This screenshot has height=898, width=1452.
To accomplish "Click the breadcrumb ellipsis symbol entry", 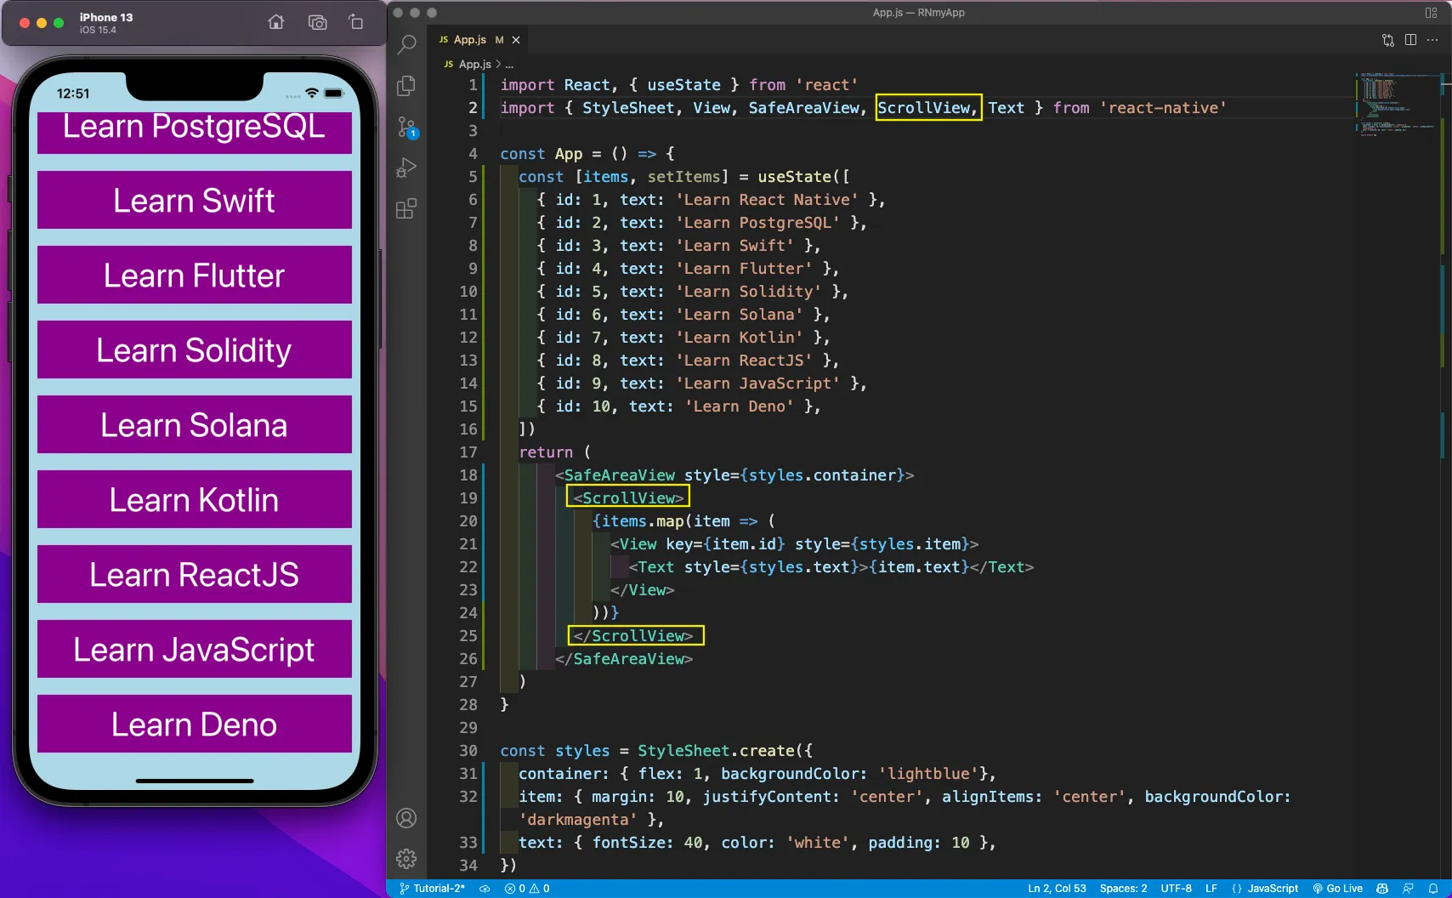I will coord(509,65).
